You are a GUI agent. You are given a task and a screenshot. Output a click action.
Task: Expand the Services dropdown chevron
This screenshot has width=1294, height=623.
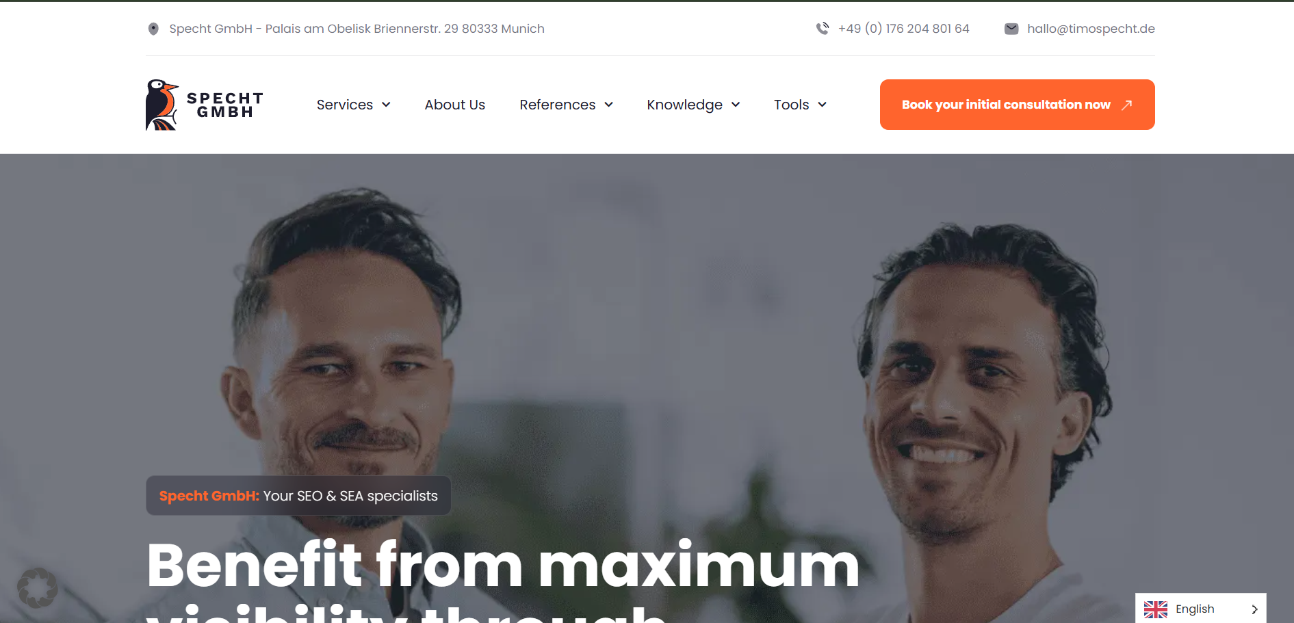[386, 105]
